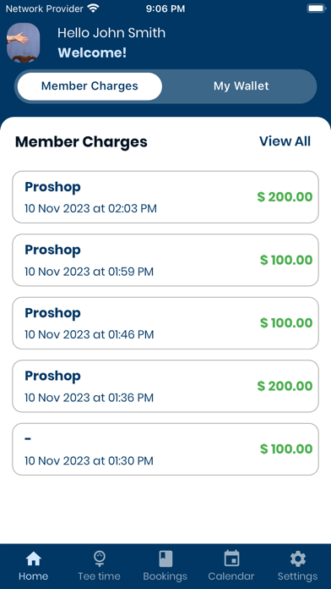Switch to the My Wallet segment
Image resolution: width=331 pixels, height=589 pixels.
pyautogui.click(x=241, y=86)
